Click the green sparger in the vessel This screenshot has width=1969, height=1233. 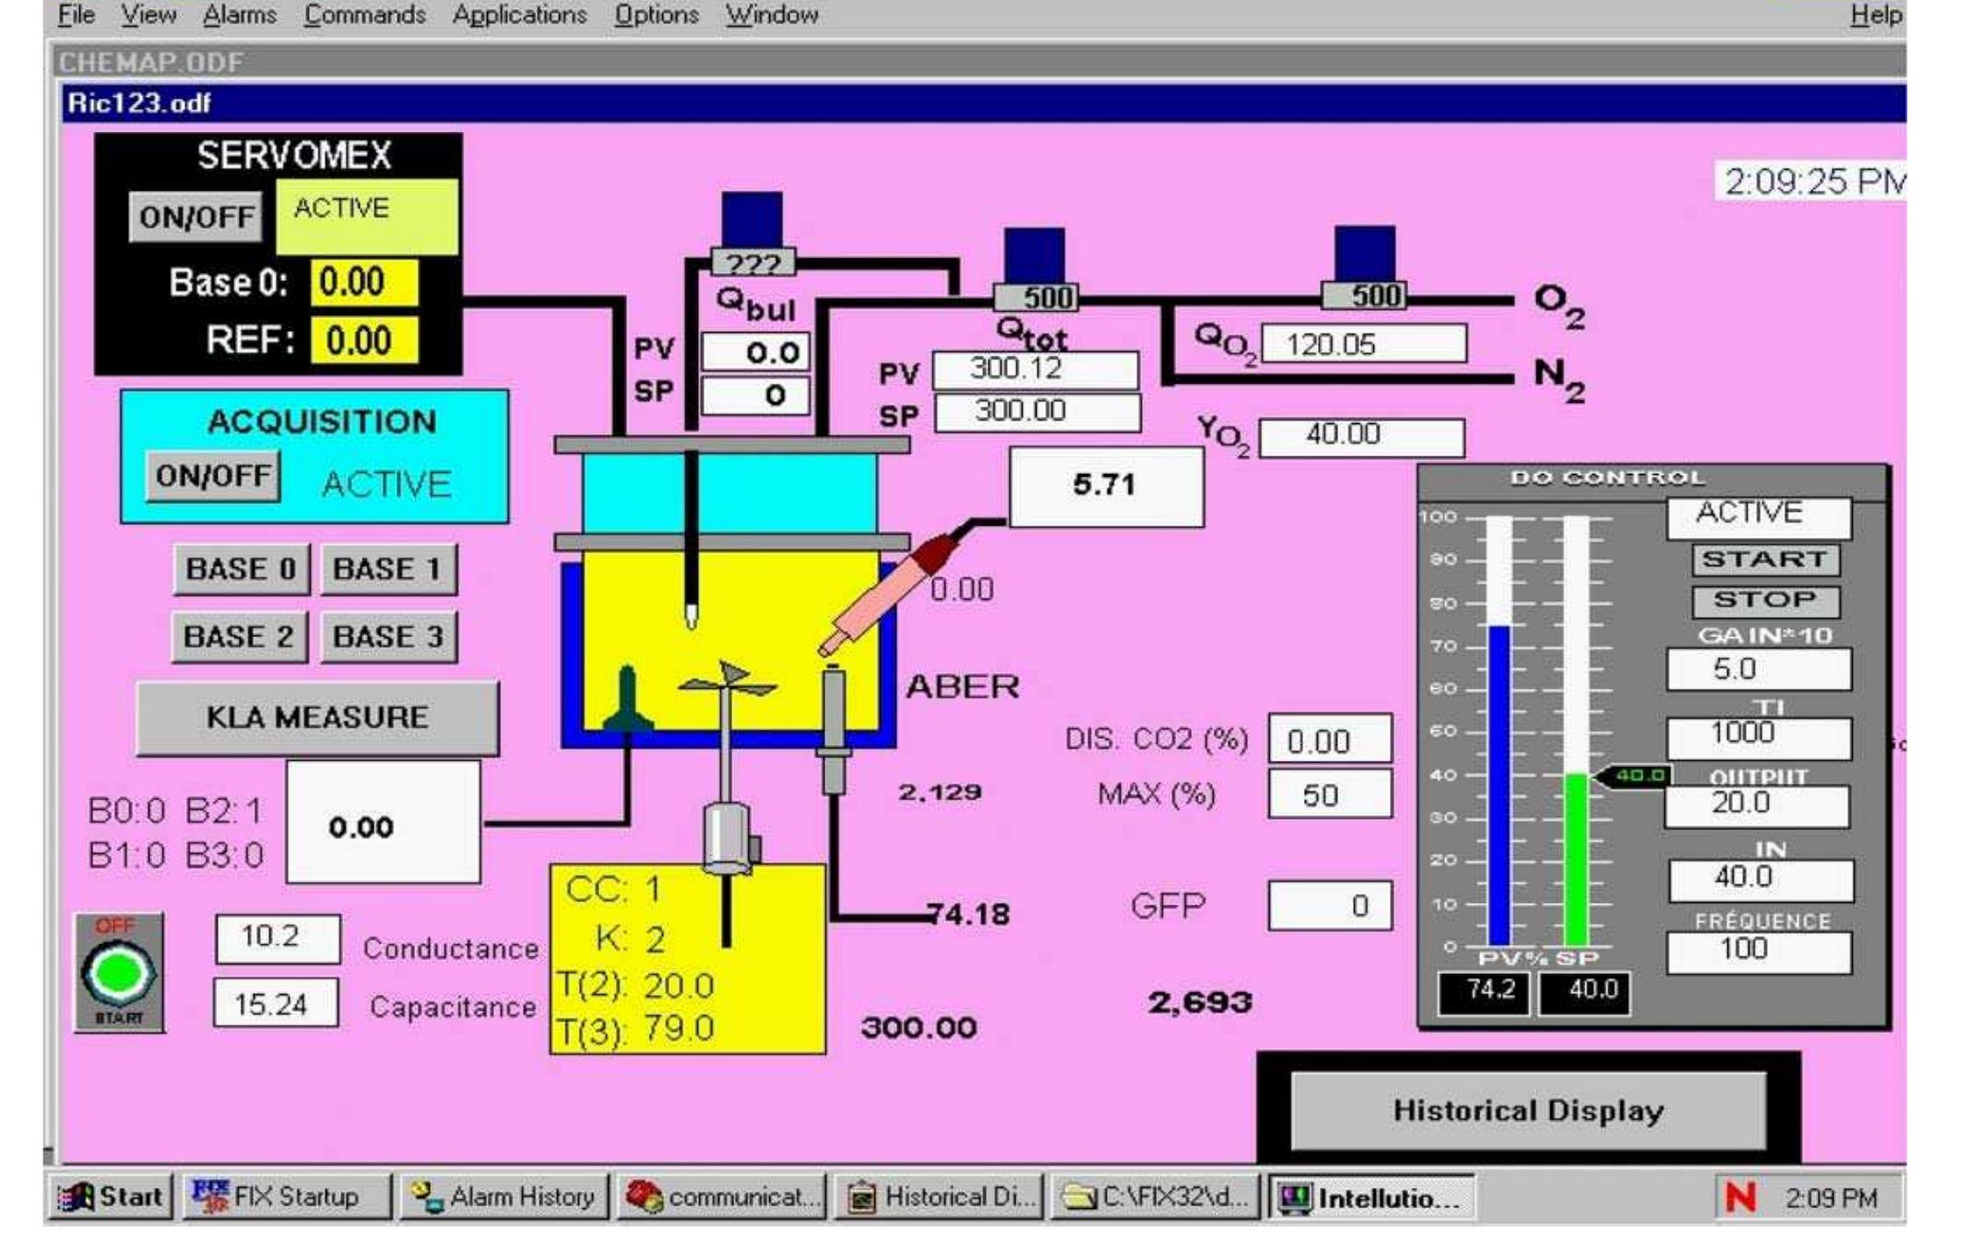[x=628, y=698]
